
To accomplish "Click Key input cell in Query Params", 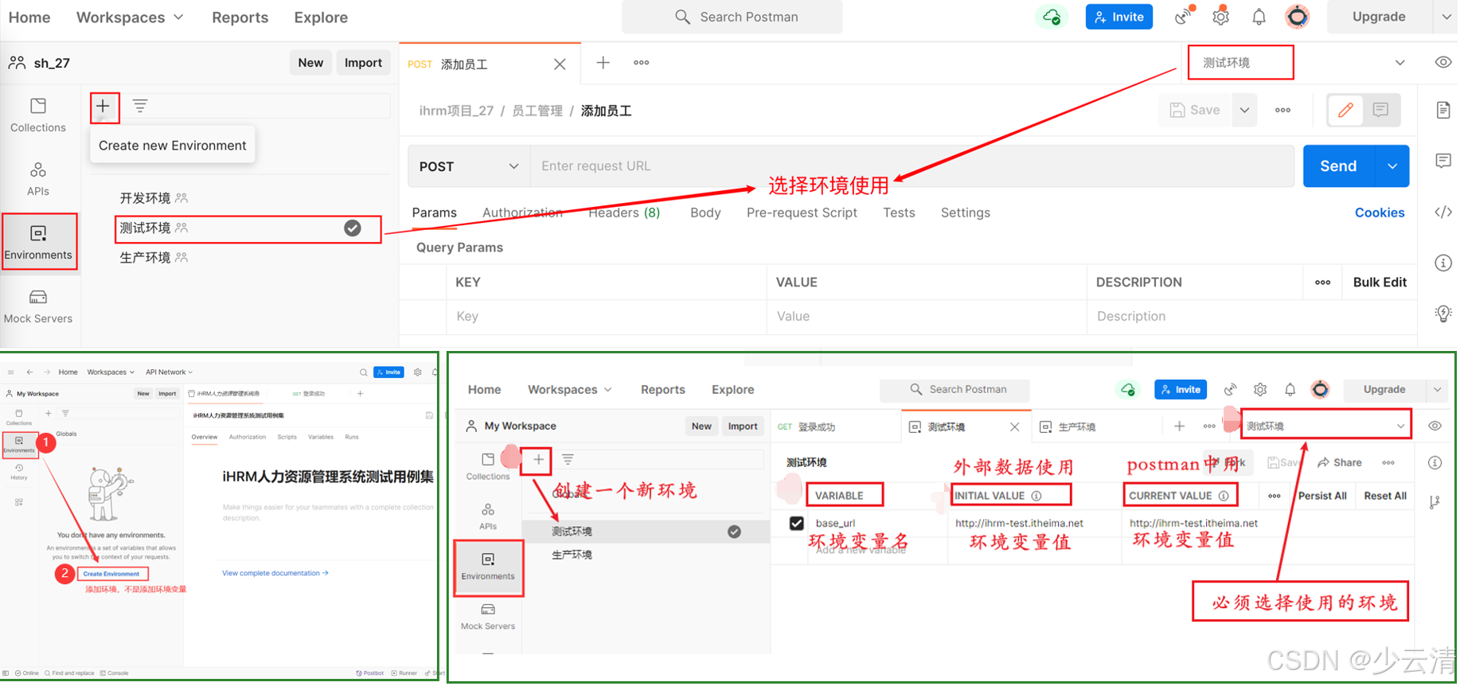I will 606,316.
